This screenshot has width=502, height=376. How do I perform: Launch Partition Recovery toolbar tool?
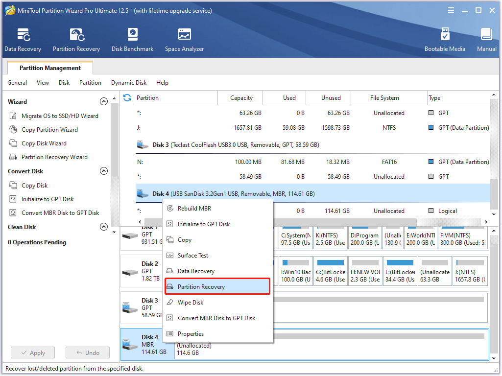[x=76, y=40]
